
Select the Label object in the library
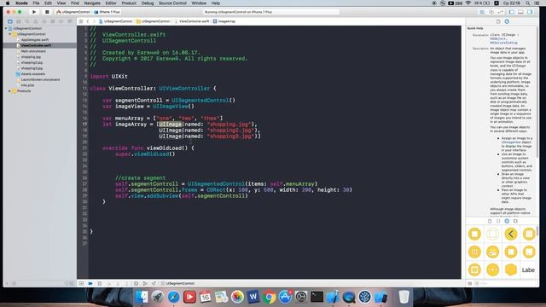coord(528,269)
